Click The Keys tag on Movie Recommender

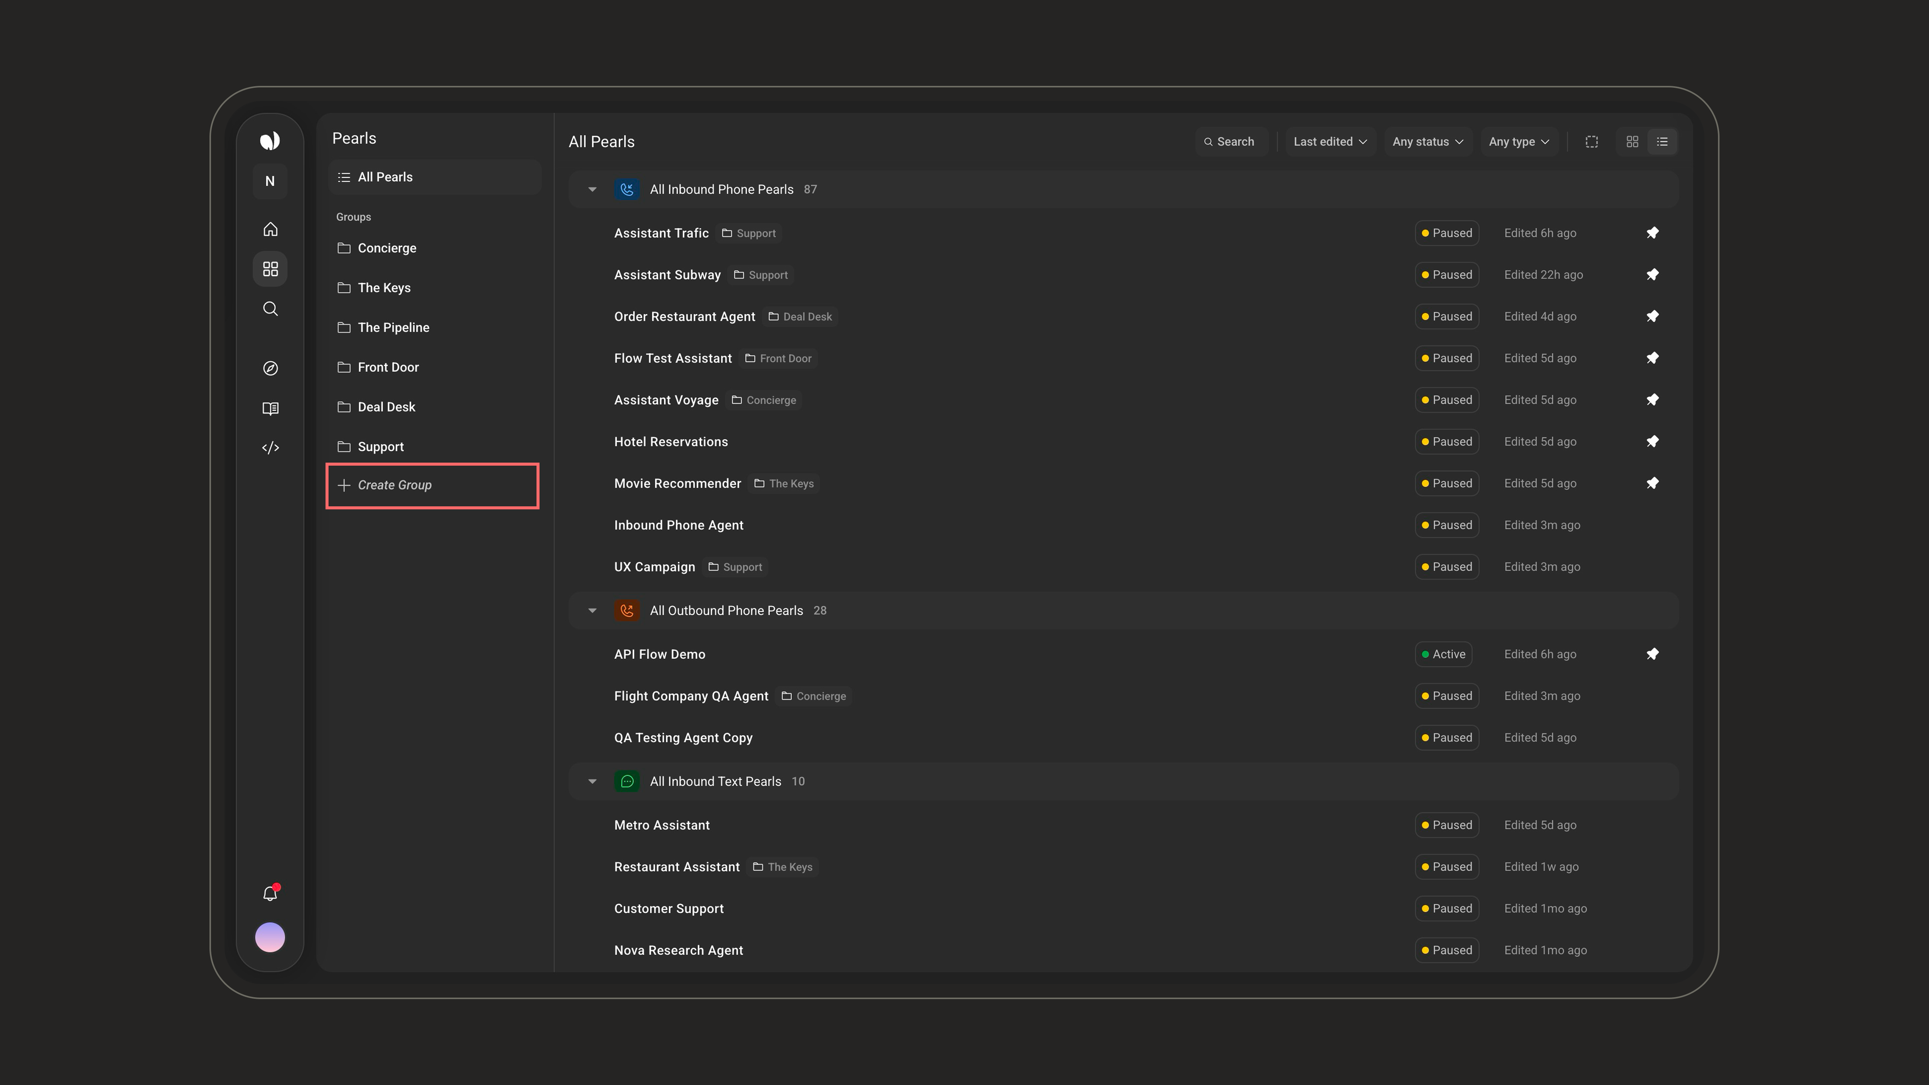[784, 484]
